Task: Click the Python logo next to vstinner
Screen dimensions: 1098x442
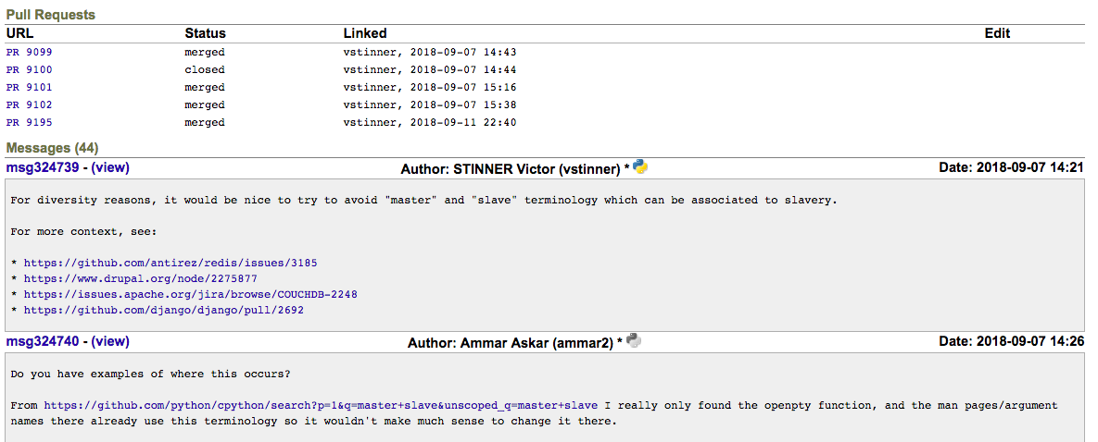Action: pos(640,167)
